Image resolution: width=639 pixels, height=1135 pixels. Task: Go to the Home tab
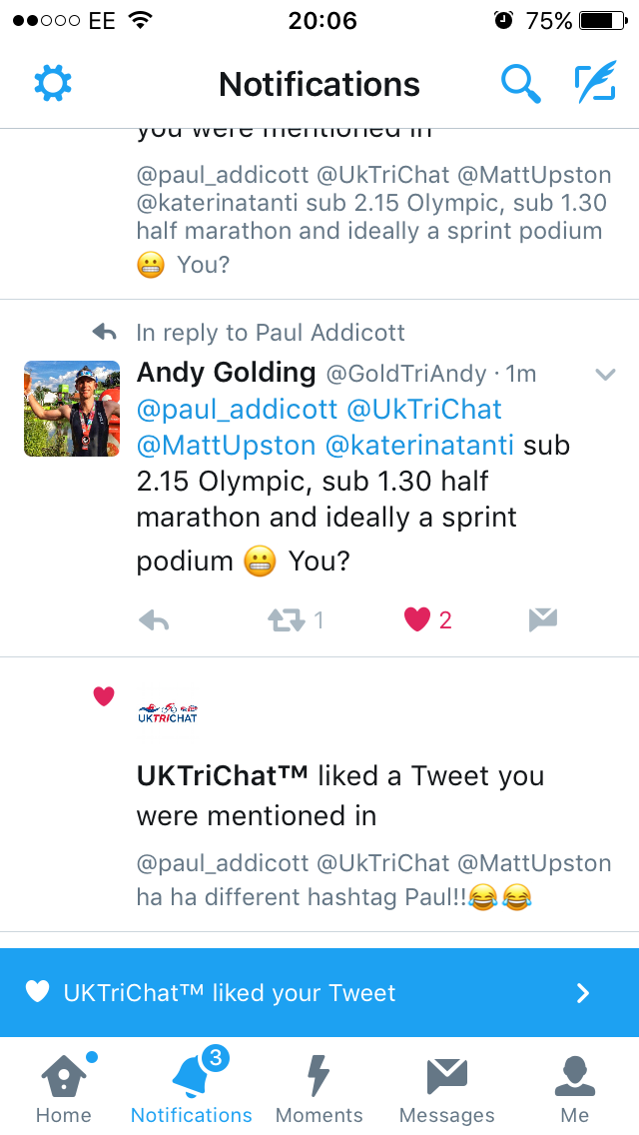pyautogui.click(x=63, y=1087)
